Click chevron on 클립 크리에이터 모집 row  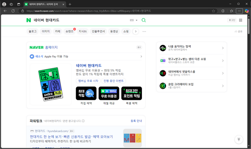tap(223, 86)
